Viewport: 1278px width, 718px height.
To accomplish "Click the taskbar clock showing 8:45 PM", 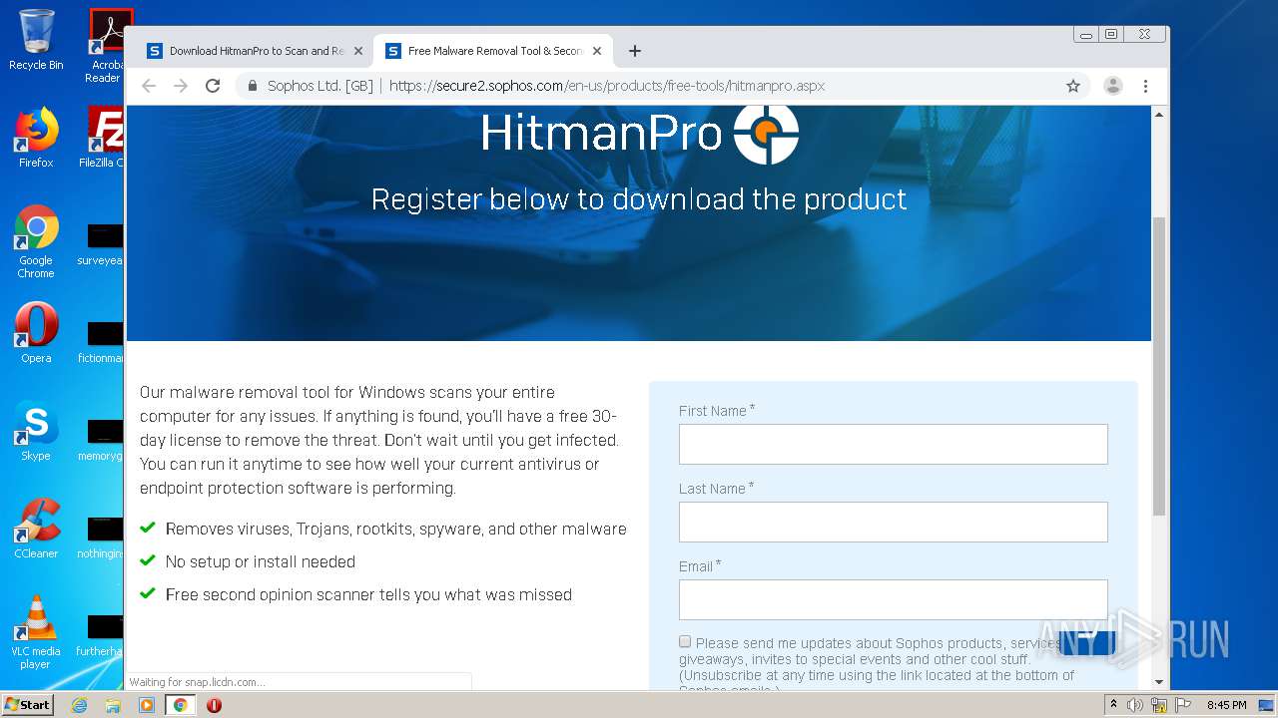I will click(1227, 705).
